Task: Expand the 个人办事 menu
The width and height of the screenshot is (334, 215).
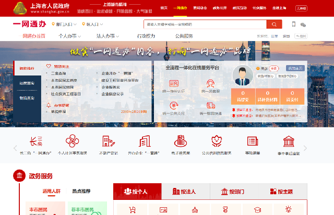Action: (70, 36)
